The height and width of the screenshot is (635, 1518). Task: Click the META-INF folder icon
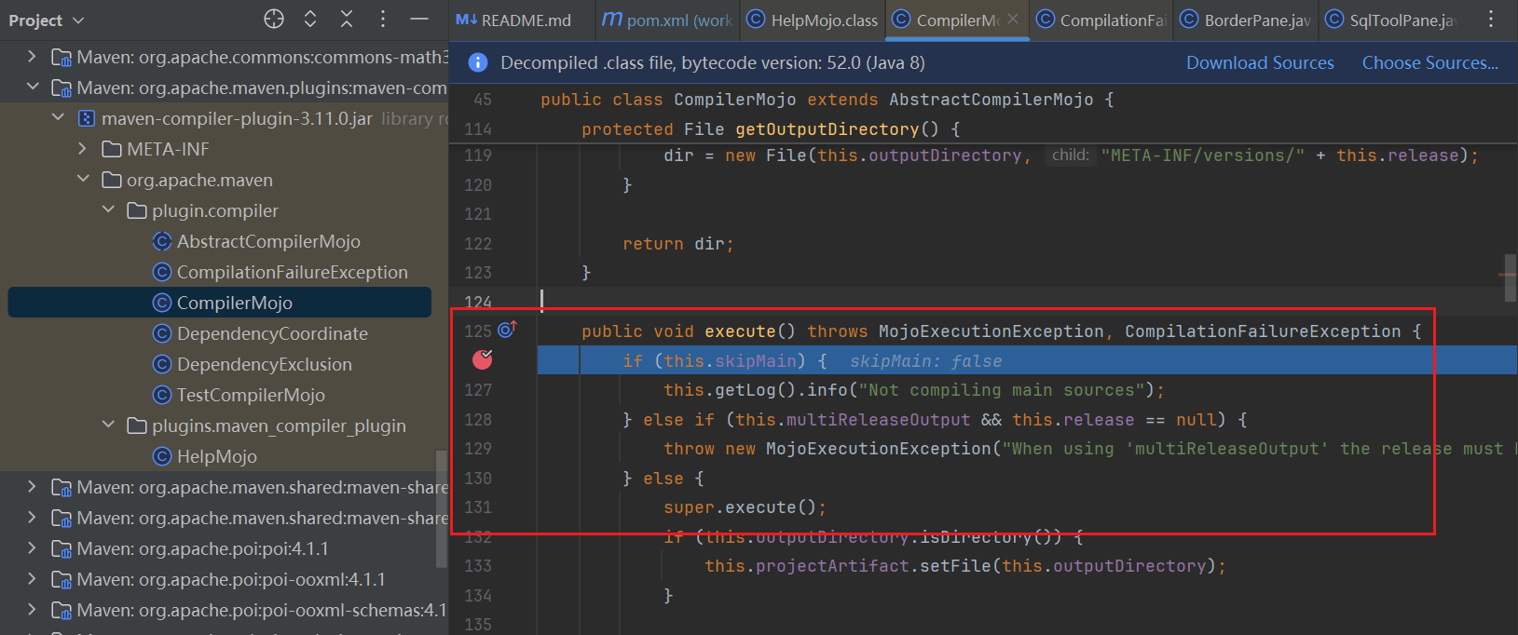(x=112, y=149)
